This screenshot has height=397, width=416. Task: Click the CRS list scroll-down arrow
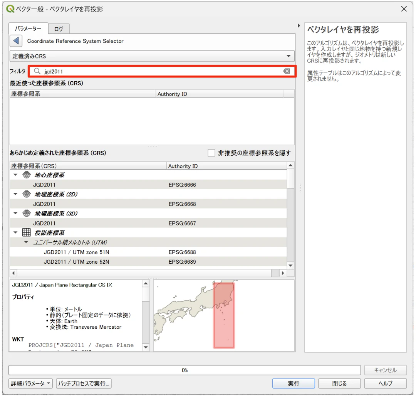290,265
